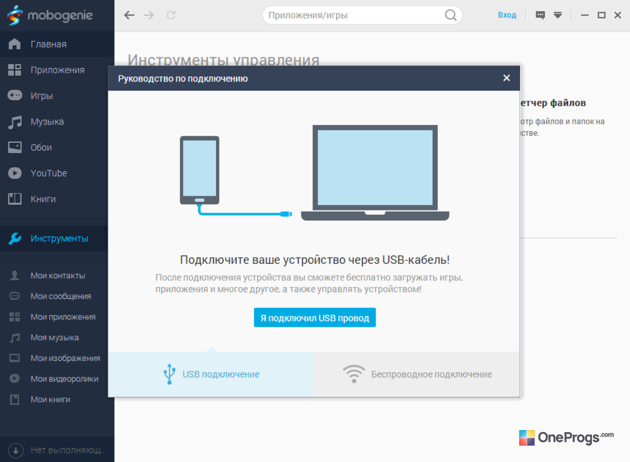Minimize the Mobogenie window

(x=585, y=15)
